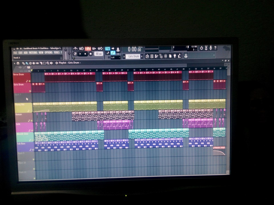The height and width of the screenshot is (205, 274).
Task: Select the Mute tool in playlist toolbar
Action: click(34, 63)
